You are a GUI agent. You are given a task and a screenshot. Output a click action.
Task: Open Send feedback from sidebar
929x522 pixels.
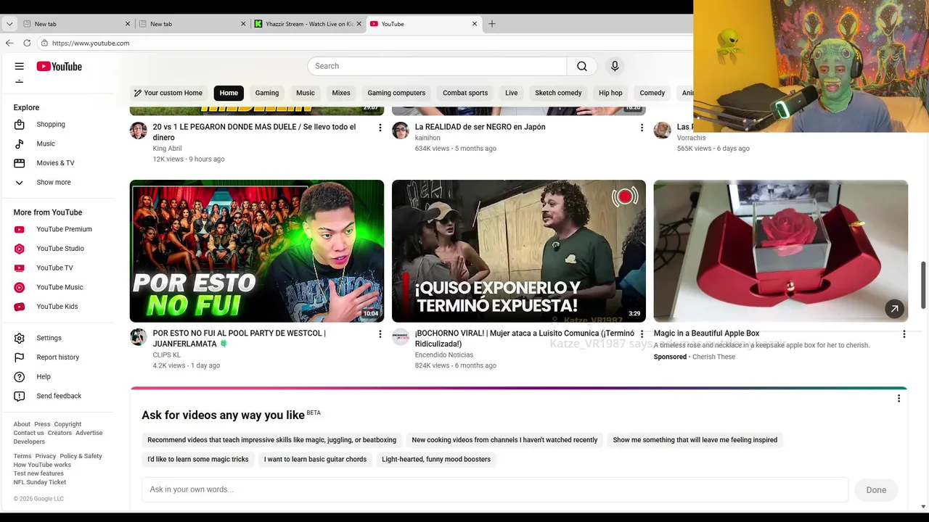[60, 396]
